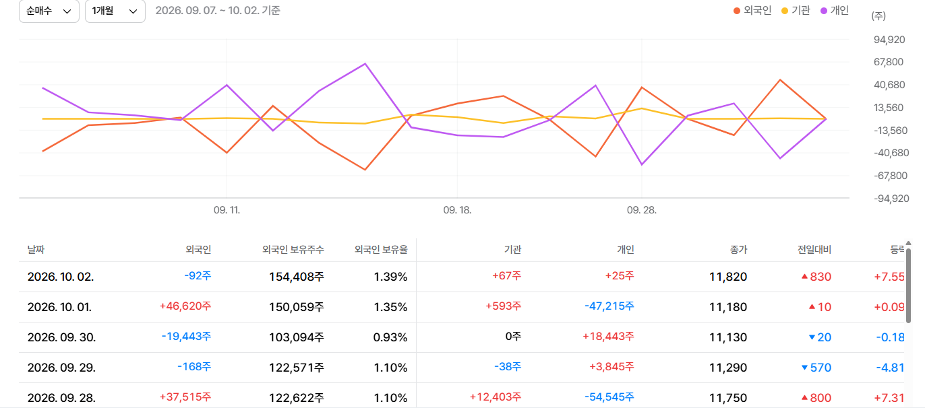Click the 0.93% foreign ownership ratio
This screenshot has width=925, height=408.
tap(390, 337)
